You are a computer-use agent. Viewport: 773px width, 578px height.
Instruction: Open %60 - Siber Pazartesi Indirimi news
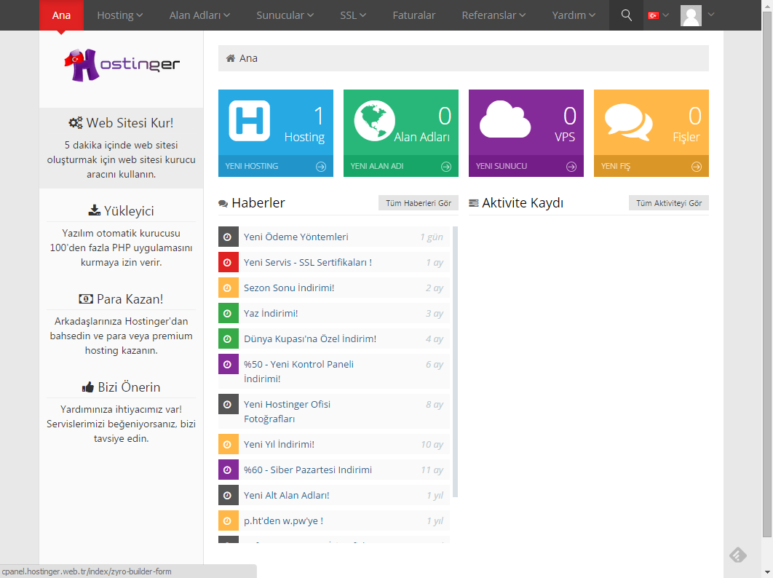coord(308,470)
